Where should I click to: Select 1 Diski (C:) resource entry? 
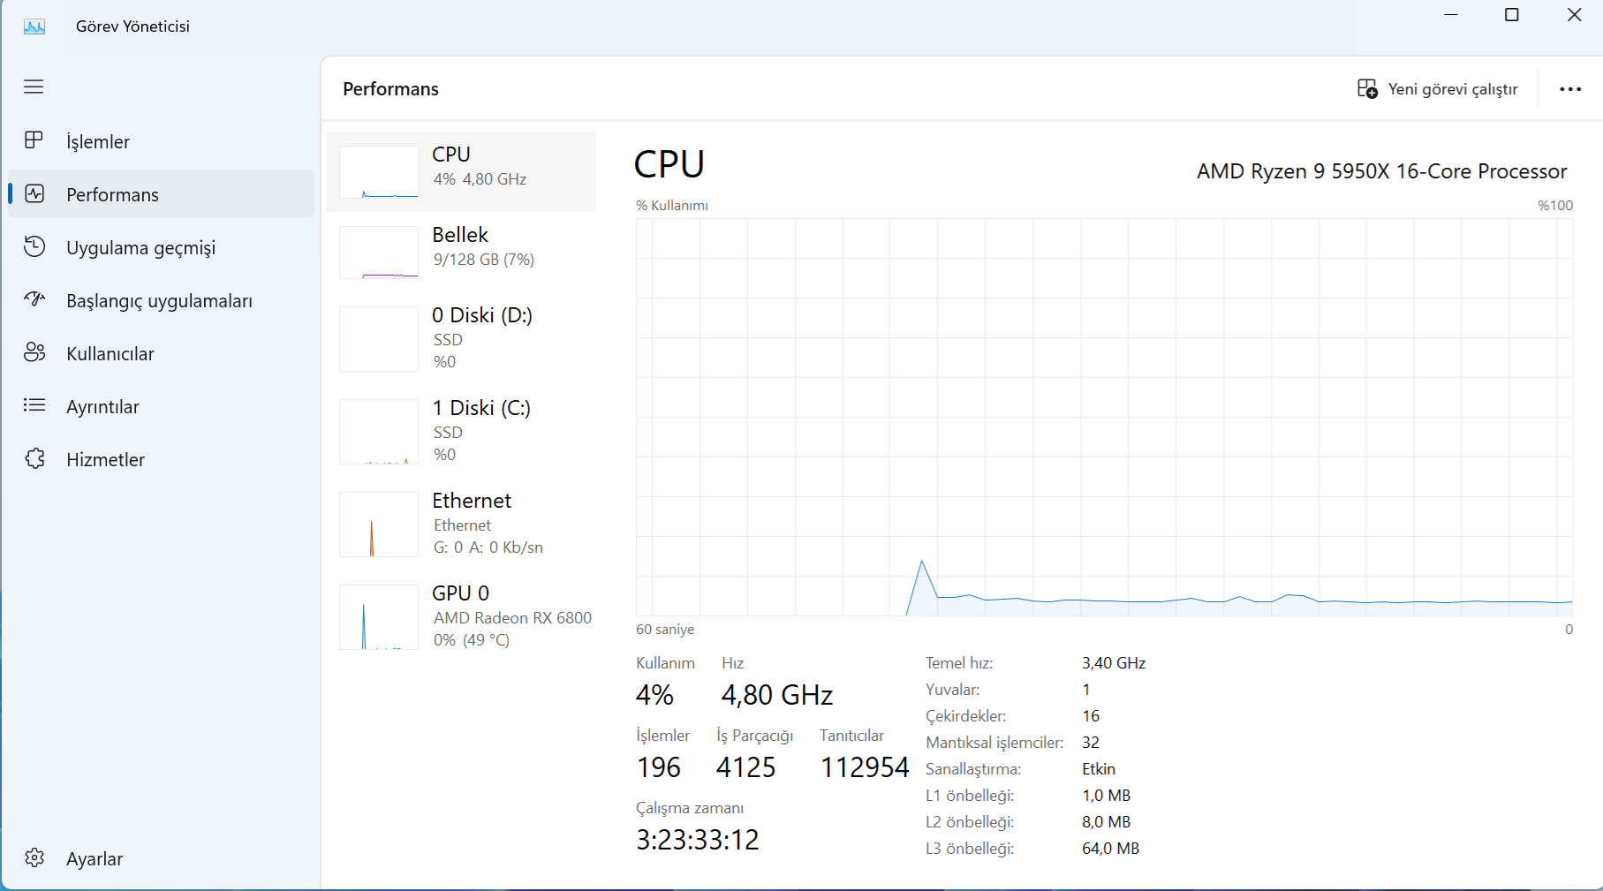461,432
